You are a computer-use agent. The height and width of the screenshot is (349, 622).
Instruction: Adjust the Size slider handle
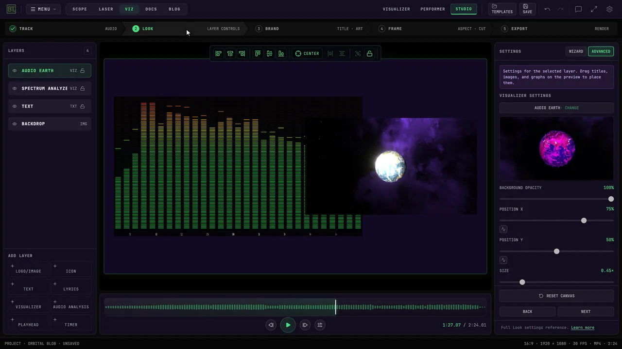522,282
